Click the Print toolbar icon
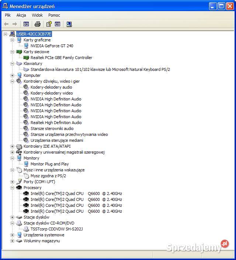Screen dimensions: 236x260 38,24
